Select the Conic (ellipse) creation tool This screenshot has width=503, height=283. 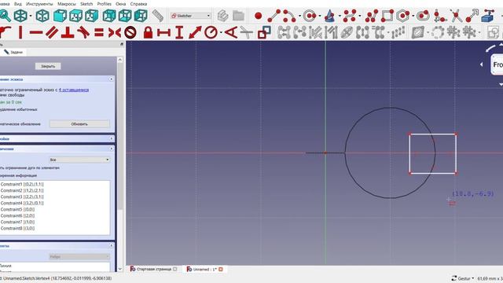point(330,16)
